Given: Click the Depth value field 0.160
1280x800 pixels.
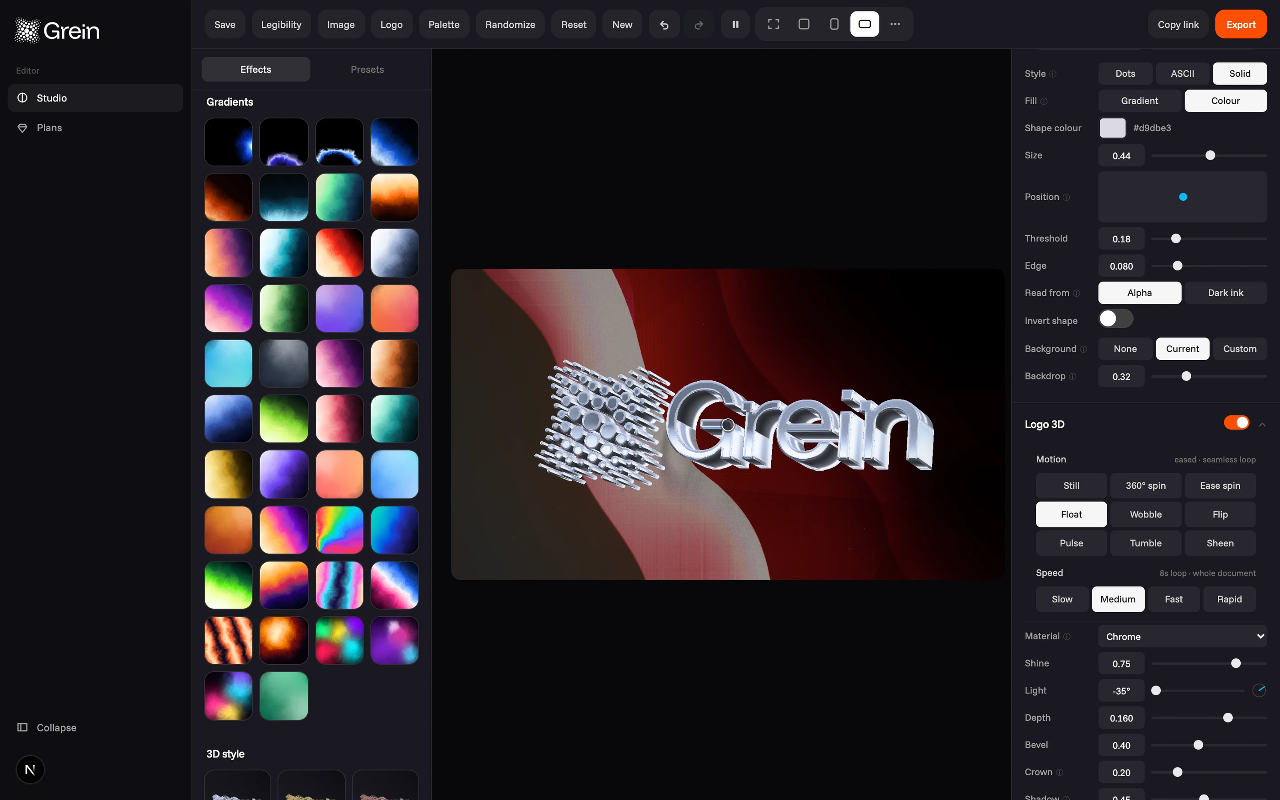Looking at the screenshot, I should (1121, 718).
